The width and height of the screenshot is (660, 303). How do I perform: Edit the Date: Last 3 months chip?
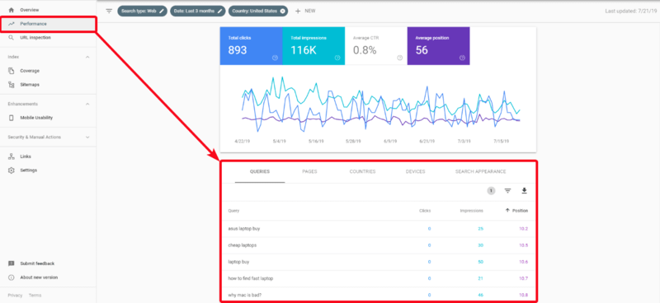[x=198, y=11]
